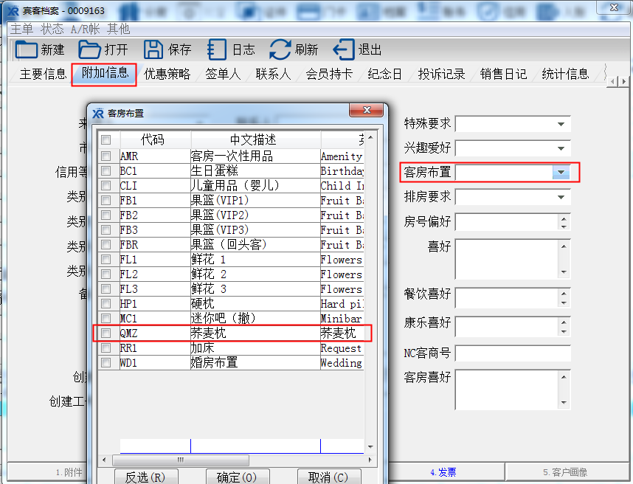Open the 客房布置 dropdown arrow

click(x=561, y=173)
